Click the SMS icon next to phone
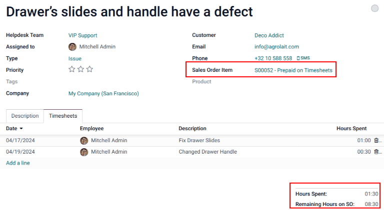The image size is (384, 210). coord(303,58)
